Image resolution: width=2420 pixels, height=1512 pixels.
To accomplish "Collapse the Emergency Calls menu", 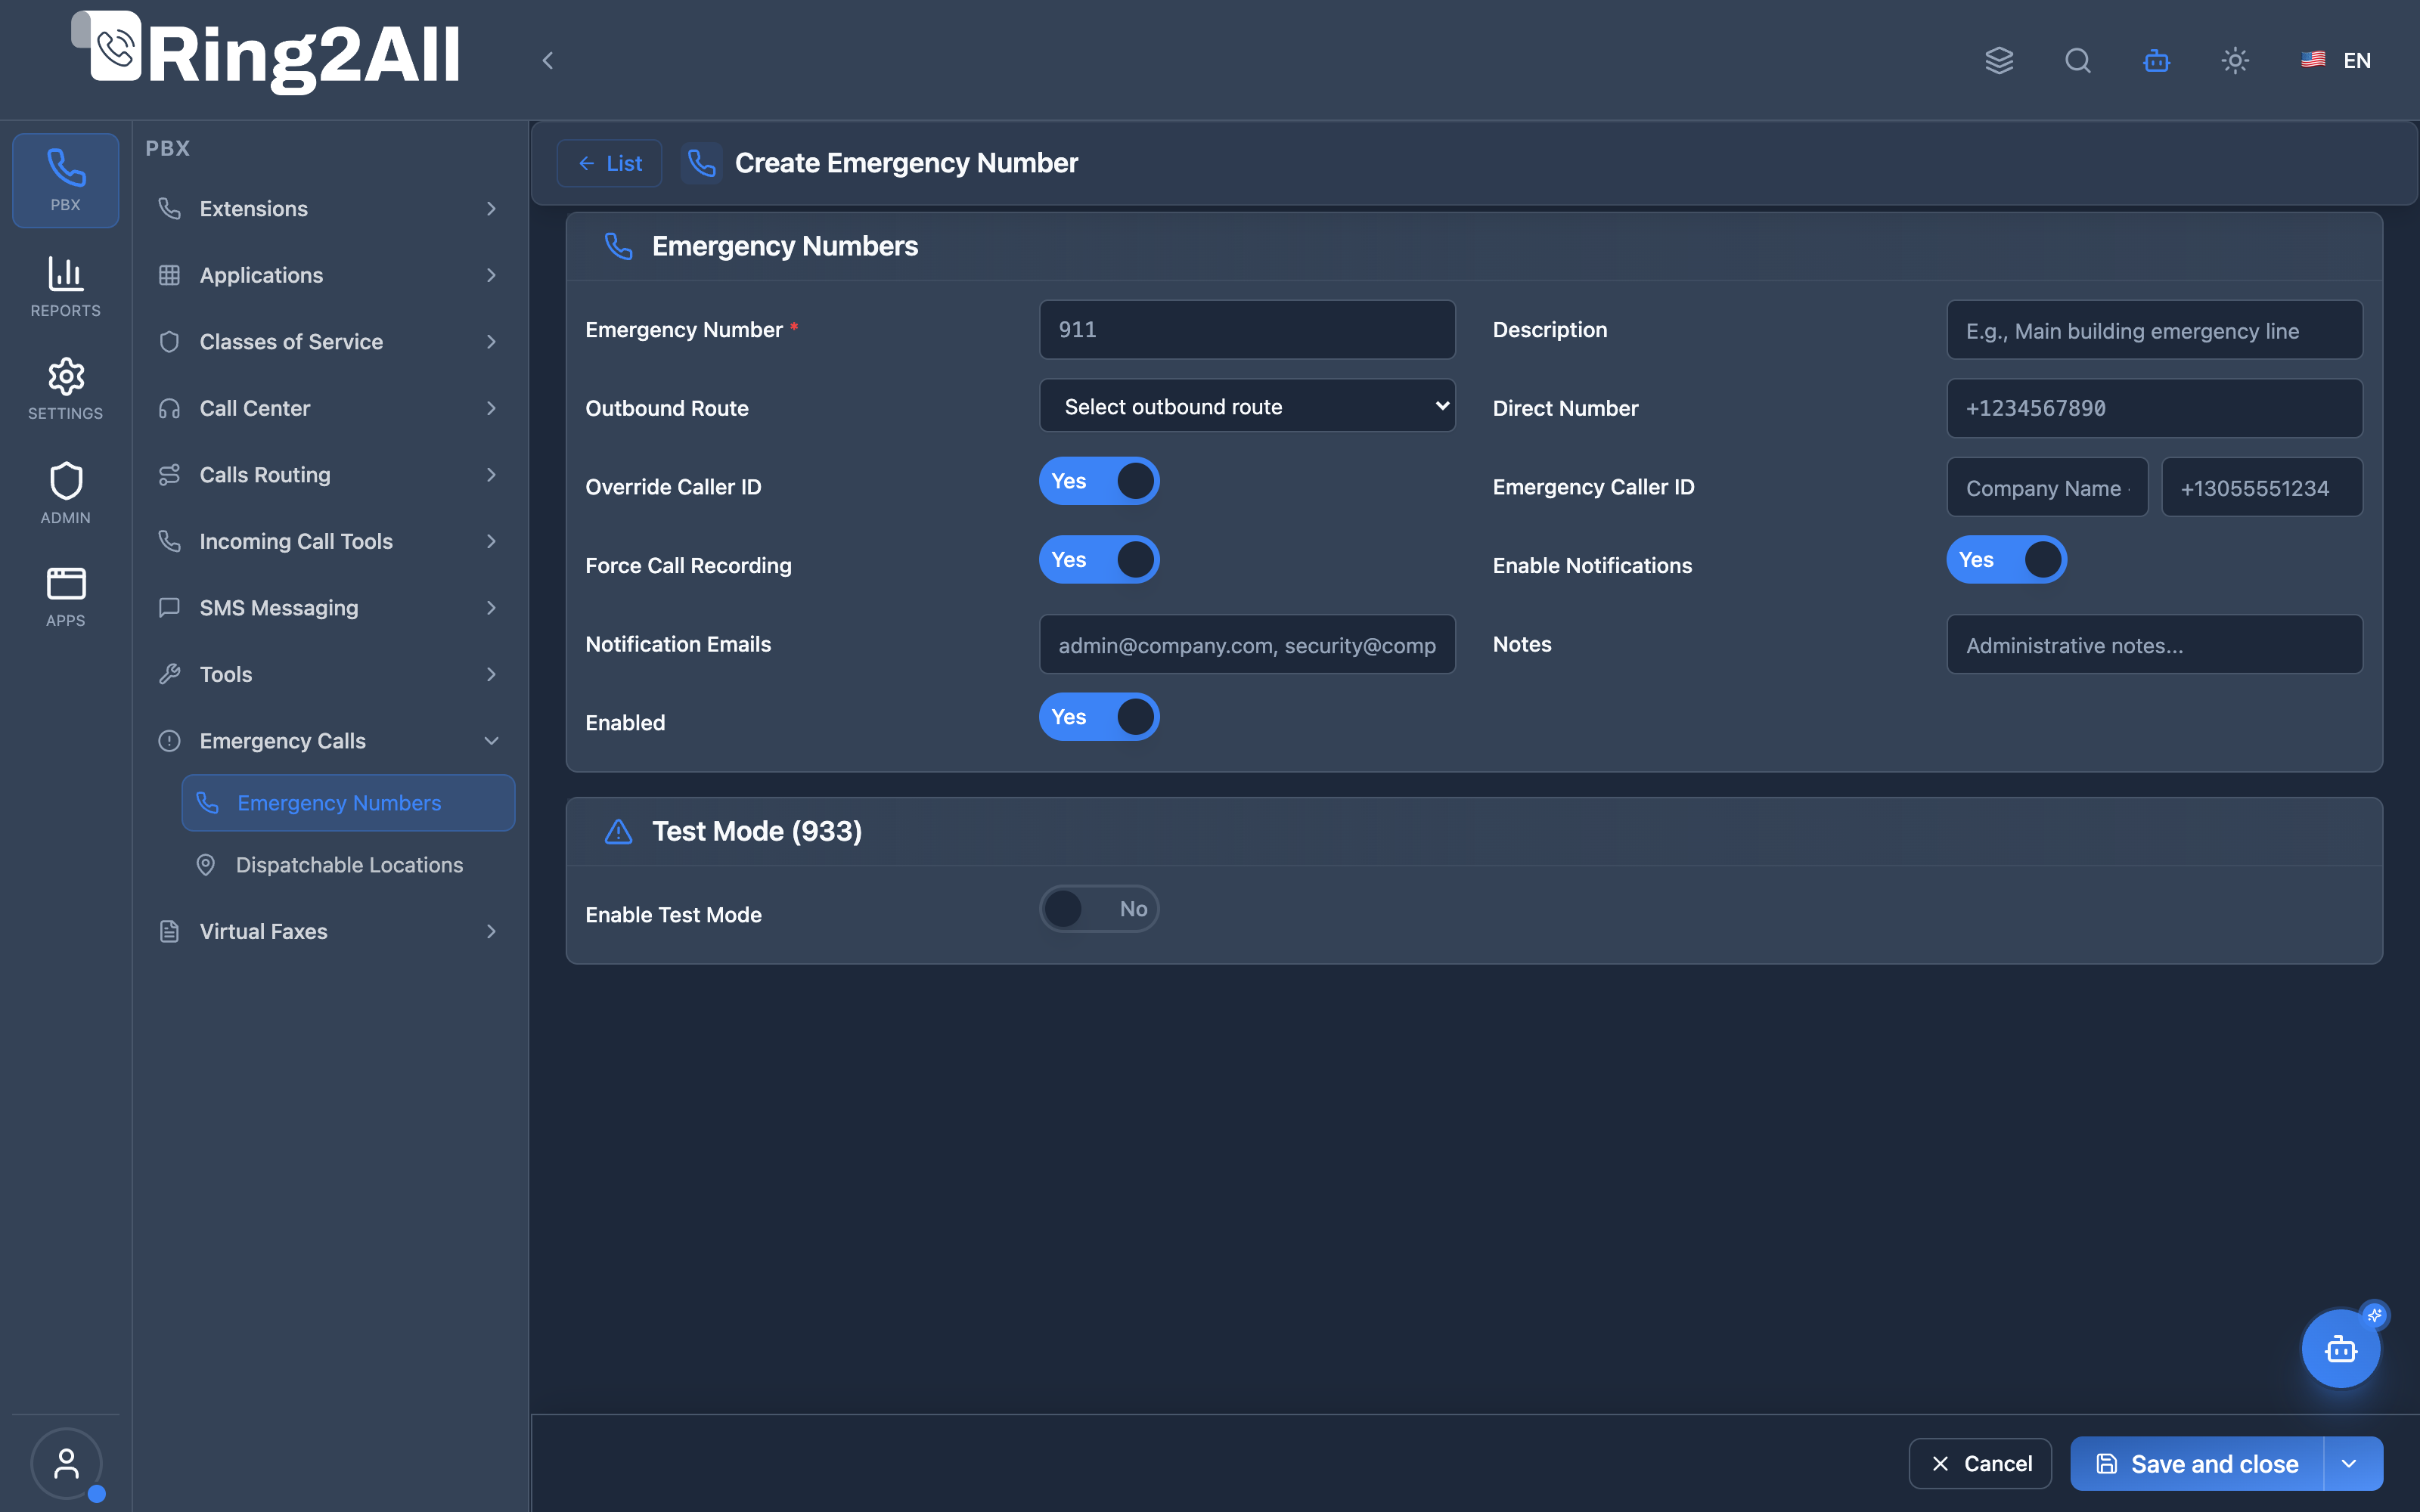I will [x=330, y=742].
